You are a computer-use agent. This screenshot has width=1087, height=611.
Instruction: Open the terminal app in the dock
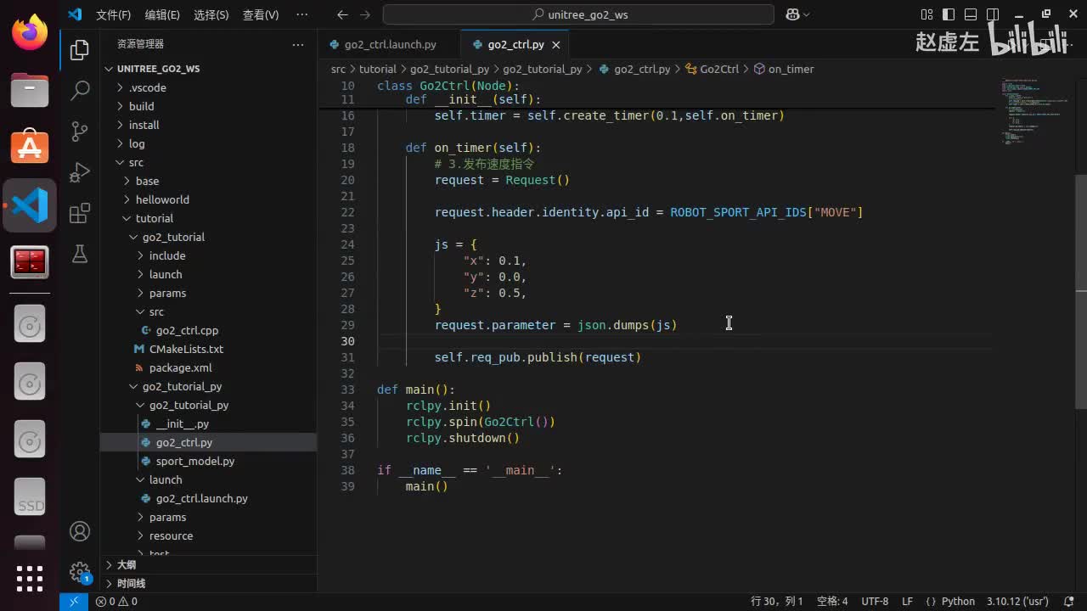click(30, 263)
